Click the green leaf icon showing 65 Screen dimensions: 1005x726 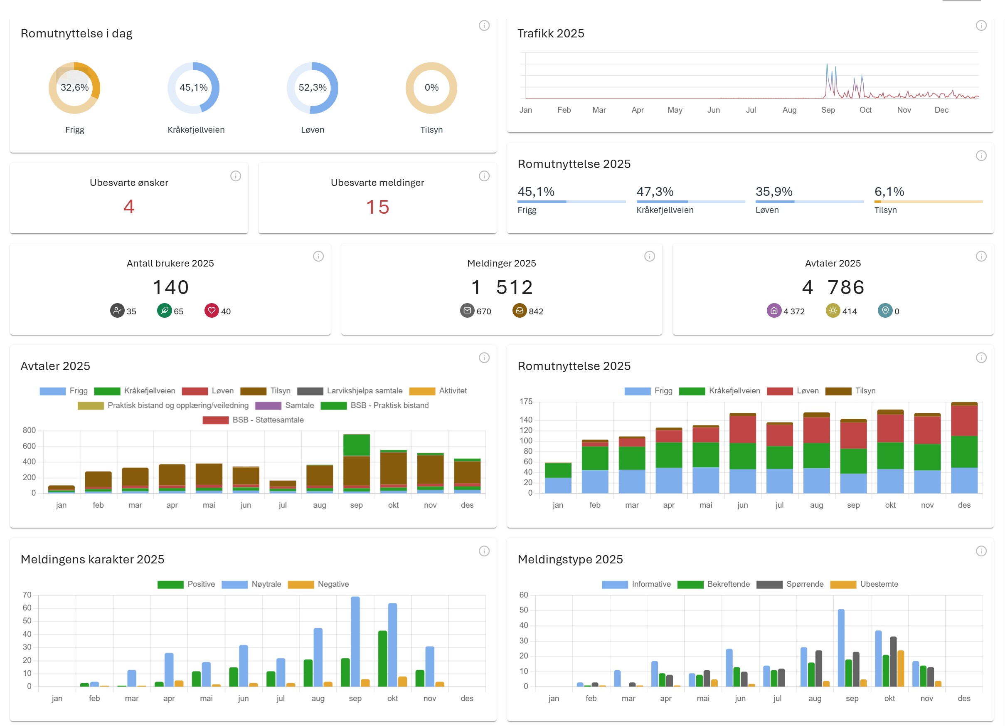tap(164, 311)
